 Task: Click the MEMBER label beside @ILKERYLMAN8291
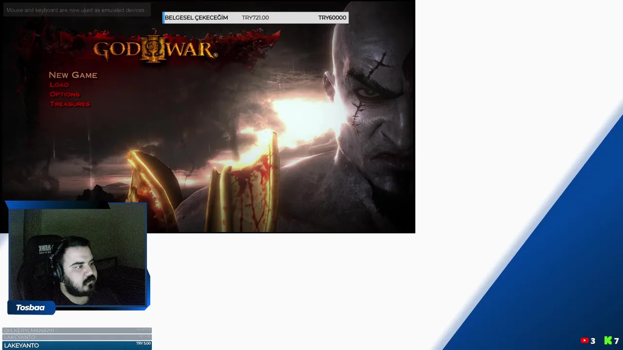click(143, 330)
